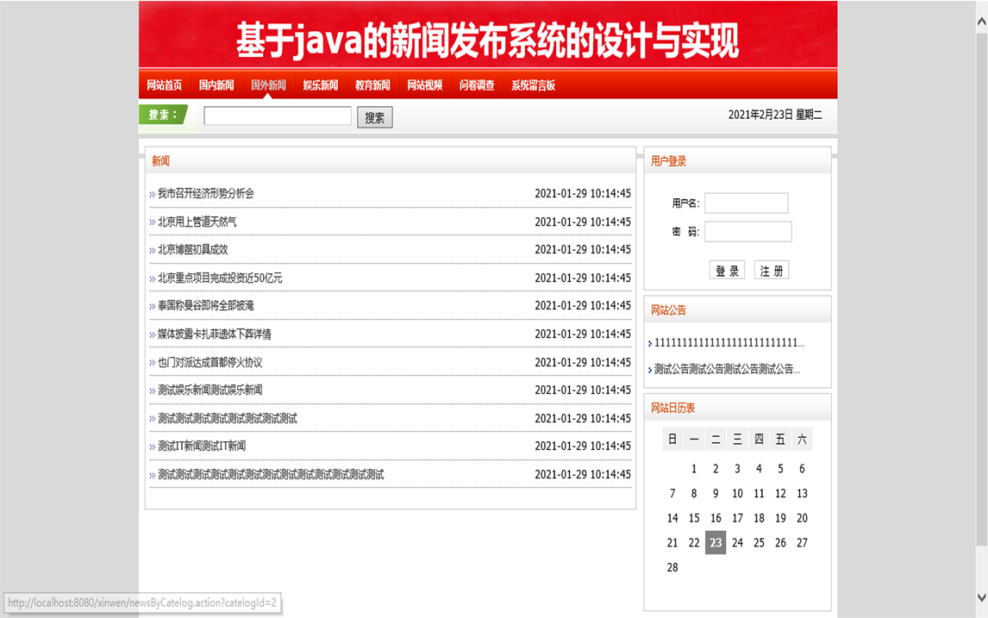Image resolution: width=988 pixels, height=618 pixels.
Task: Click the timestamp beside 我市召开经济形势分析会
Action: pyautogui.click(x=583, y=193)
